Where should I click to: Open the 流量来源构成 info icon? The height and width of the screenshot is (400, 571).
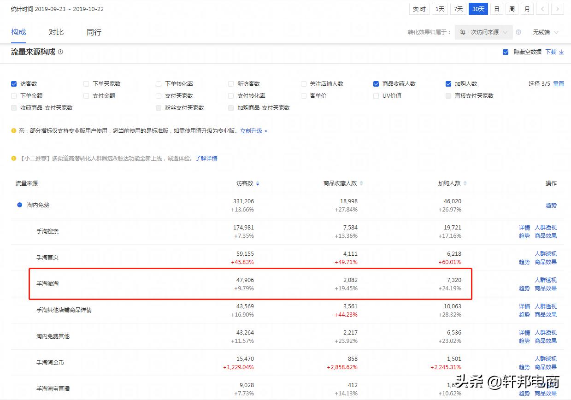[x=61, y=53]
